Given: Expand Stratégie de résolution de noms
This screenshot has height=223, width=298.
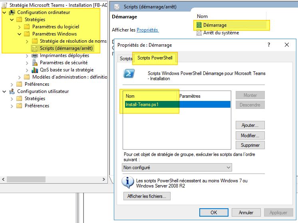Looking at the screenshot, I should pos(27,41).
